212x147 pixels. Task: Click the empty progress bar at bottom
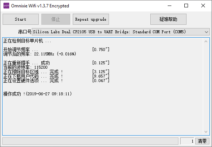90,141
